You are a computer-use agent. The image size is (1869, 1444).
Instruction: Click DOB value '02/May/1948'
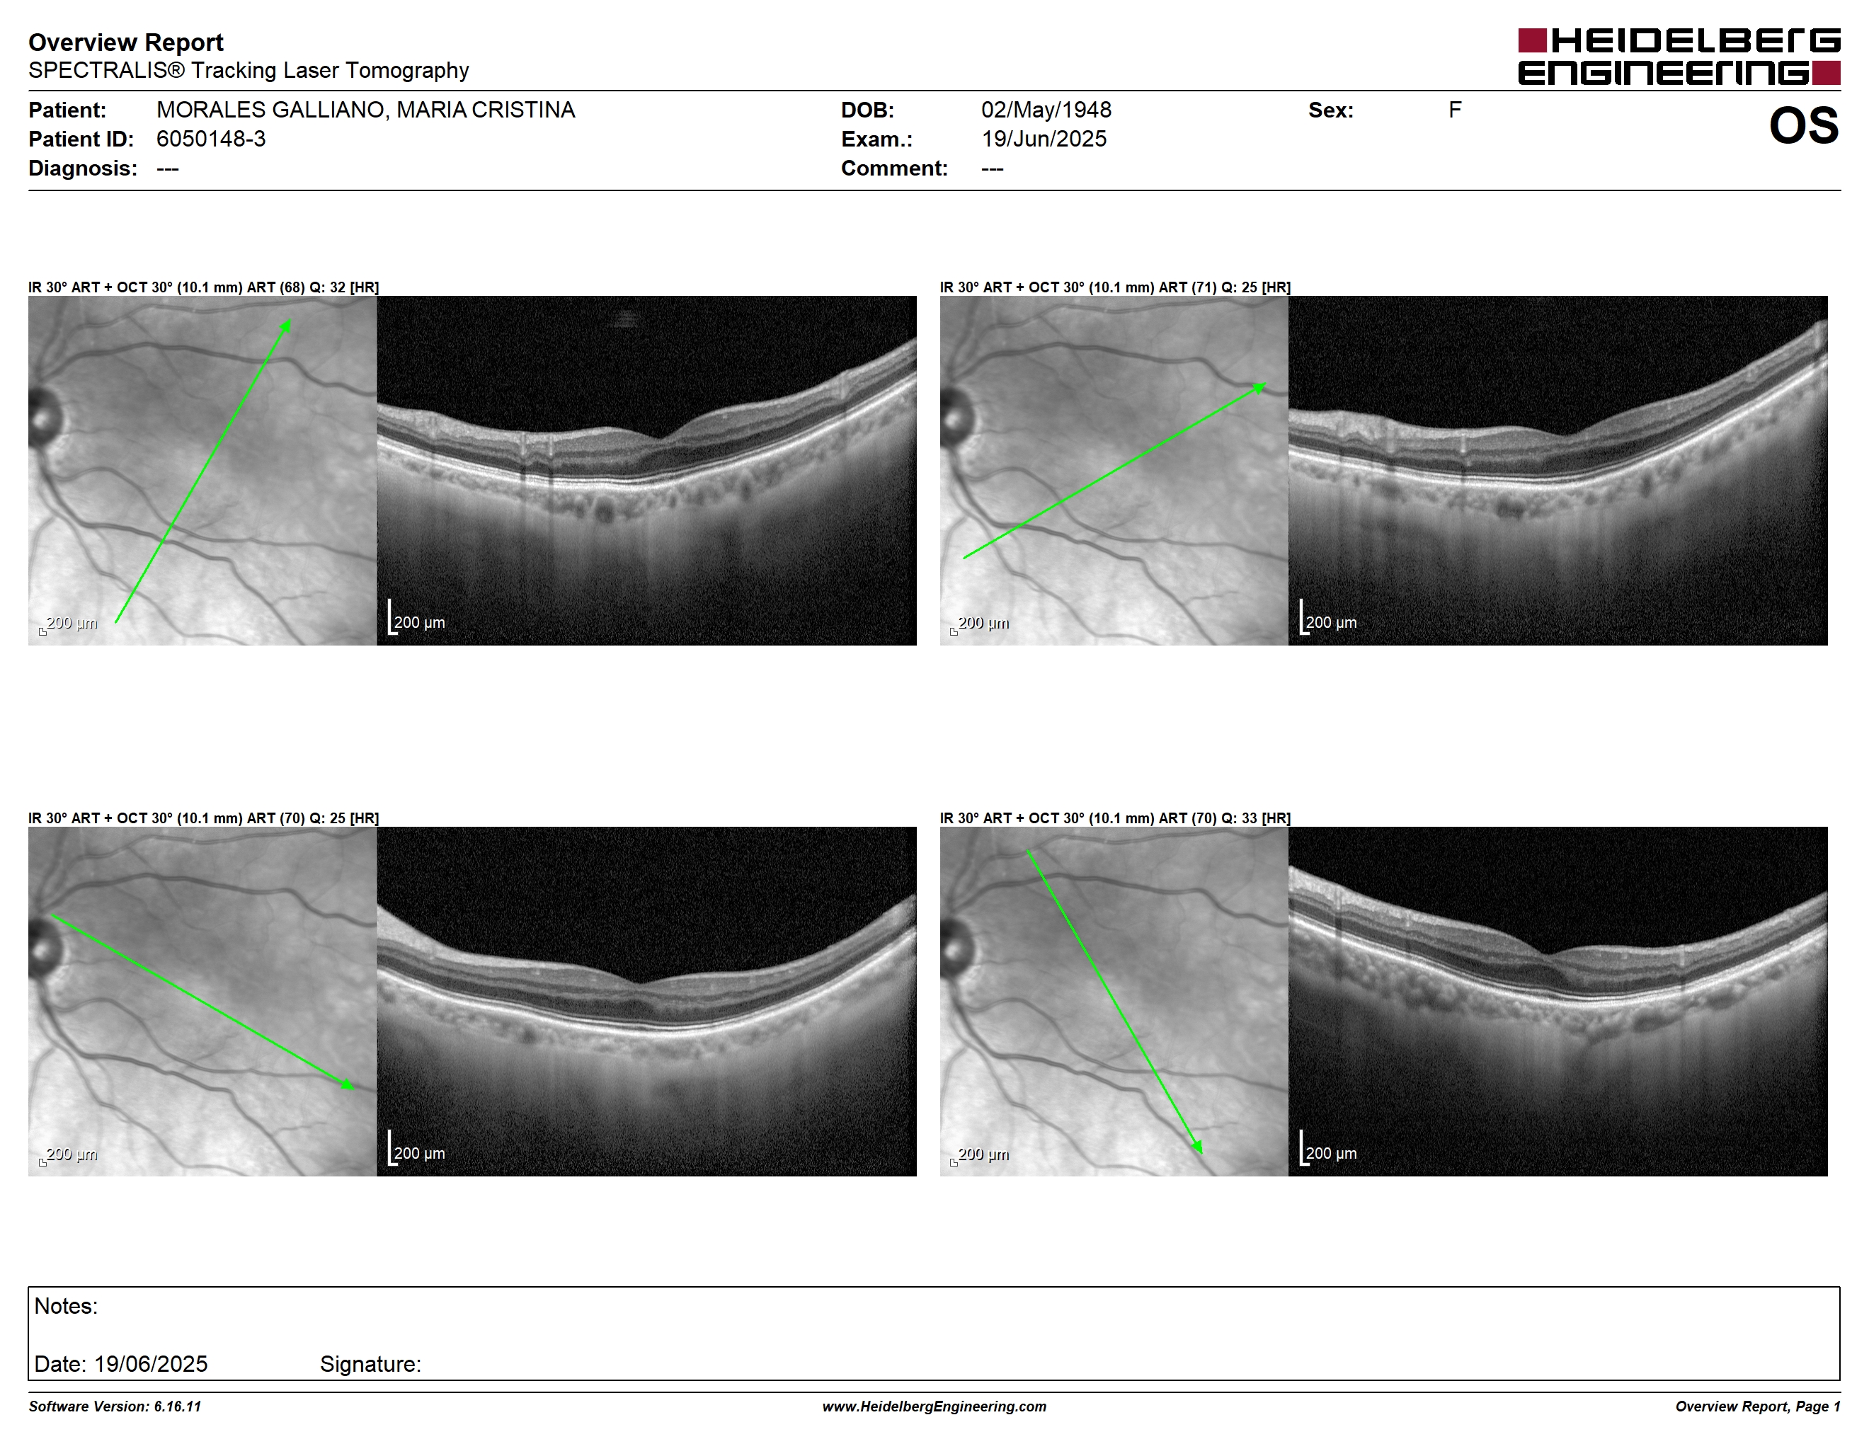[x=1046, y=110]
